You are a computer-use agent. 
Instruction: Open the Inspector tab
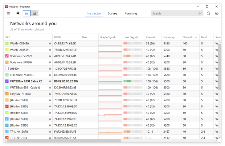[94, 13]
